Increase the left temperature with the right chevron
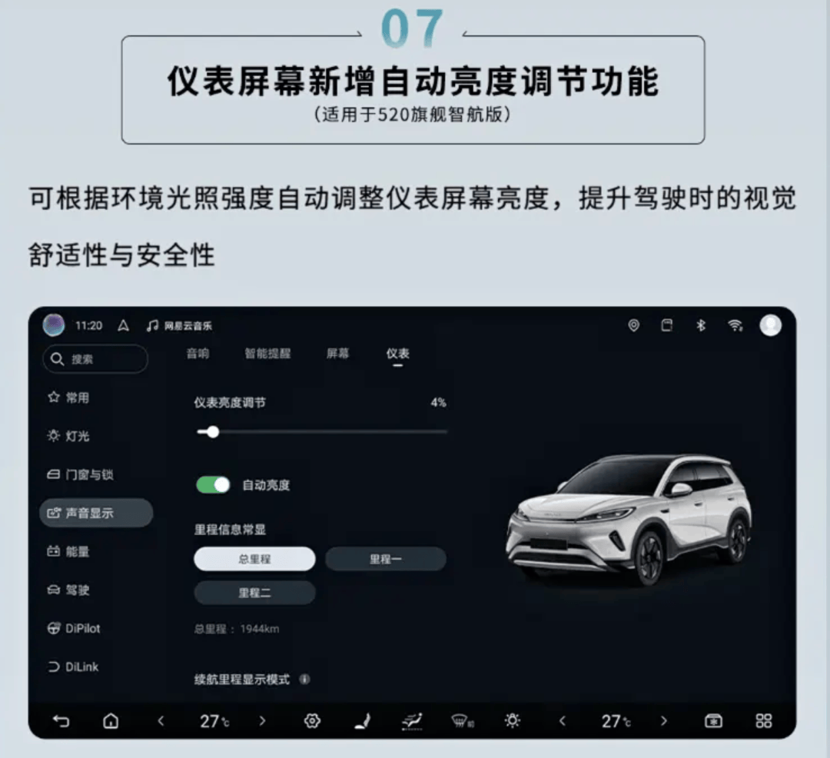The height and width of the screenshot is (758, 830). (x=262, y=721)
